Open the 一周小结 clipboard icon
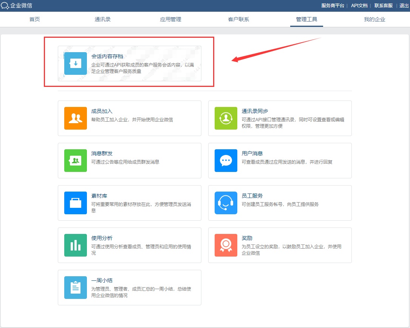Viewport: 410px width, 328px height. (x=76, y=288)
